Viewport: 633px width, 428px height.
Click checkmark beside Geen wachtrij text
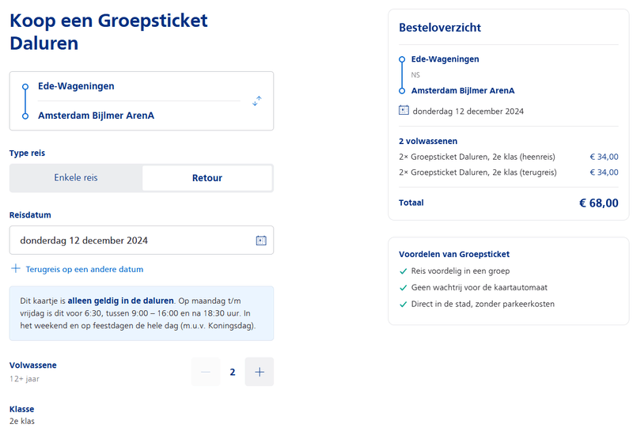pos(404,288)
